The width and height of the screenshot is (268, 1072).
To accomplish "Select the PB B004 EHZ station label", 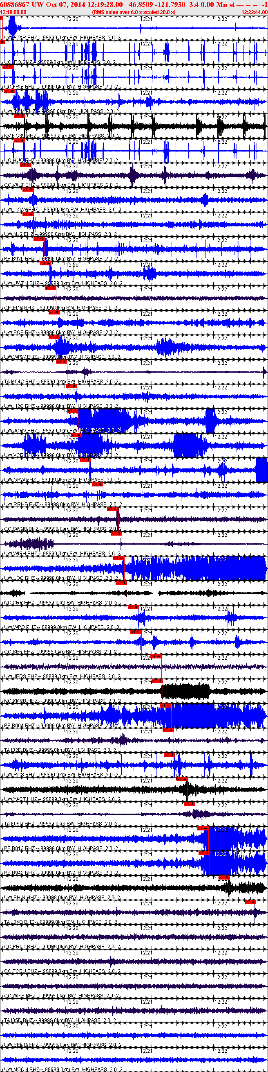I will click(61, 725).
